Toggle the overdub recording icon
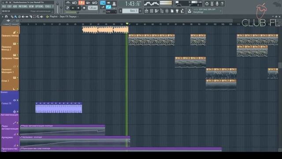282x159 pixels. coord(88,3)
